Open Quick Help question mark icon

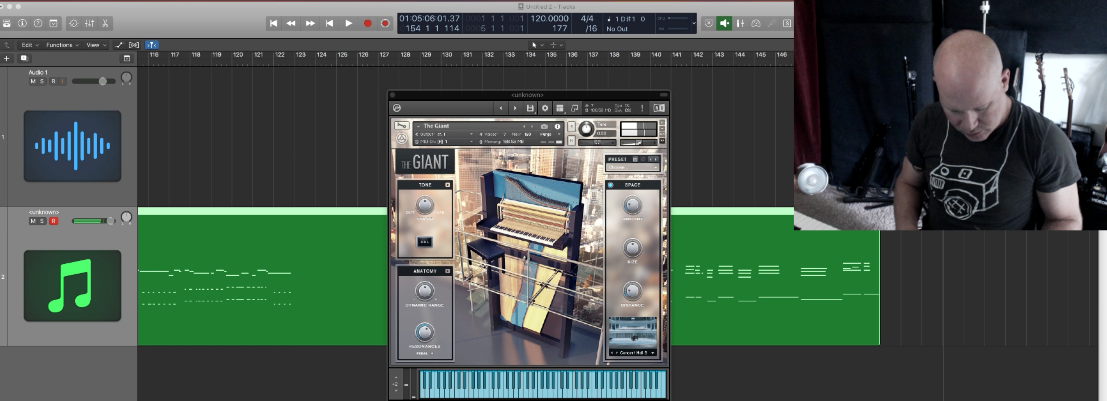pyautogui.click(x=38, y=23)
